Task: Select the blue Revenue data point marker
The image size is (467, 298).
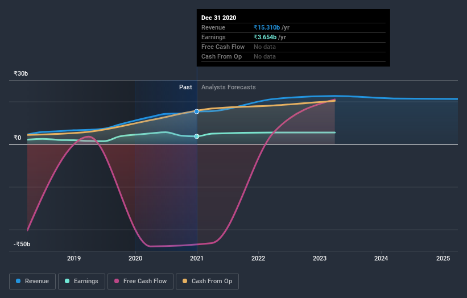Action: click(x=197, y=111)
